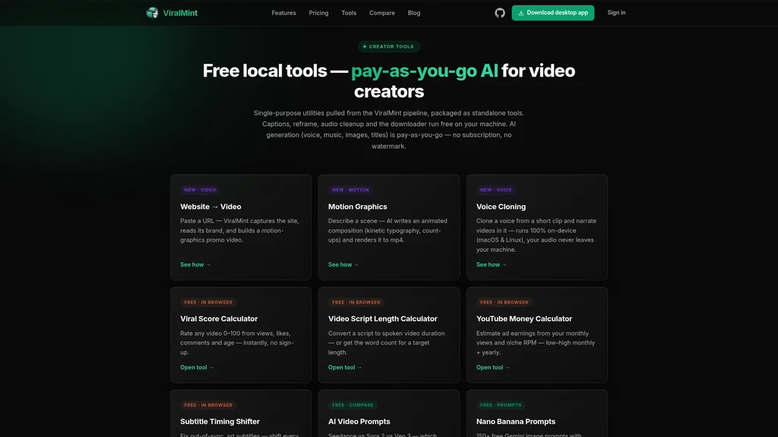This screenshot has height=437, width=778.
Task: Click the green pay-as-you-go AI headline text
Action: (425, 71)
